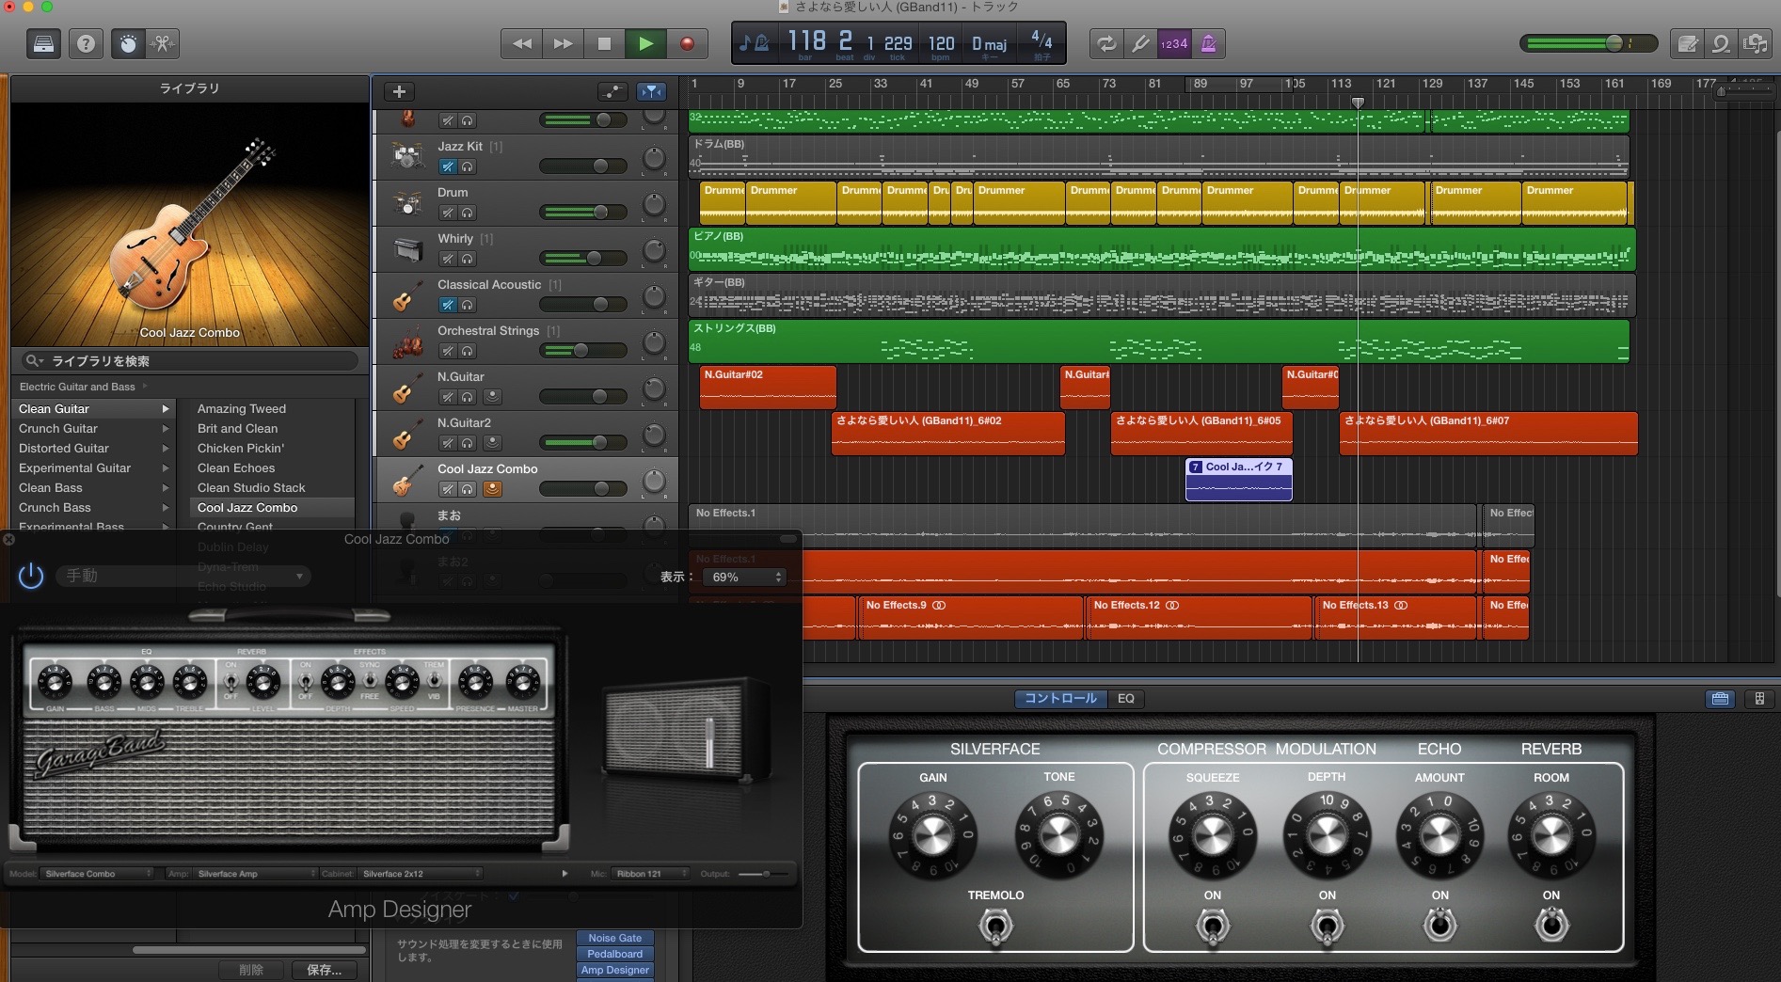Switch to the EQ tab
Screen dimensions: 1781x982
tap(1126, 699)
